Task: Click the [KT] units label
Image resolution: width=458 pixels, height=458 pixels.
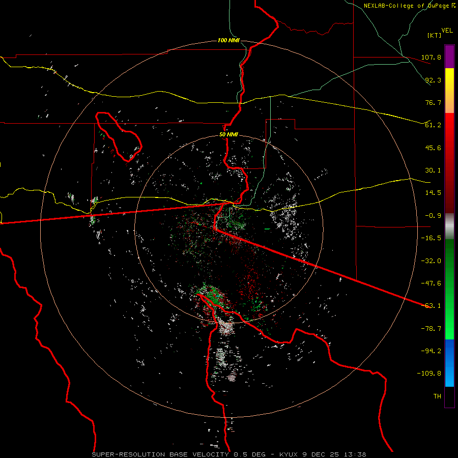Action: [434, 35]
